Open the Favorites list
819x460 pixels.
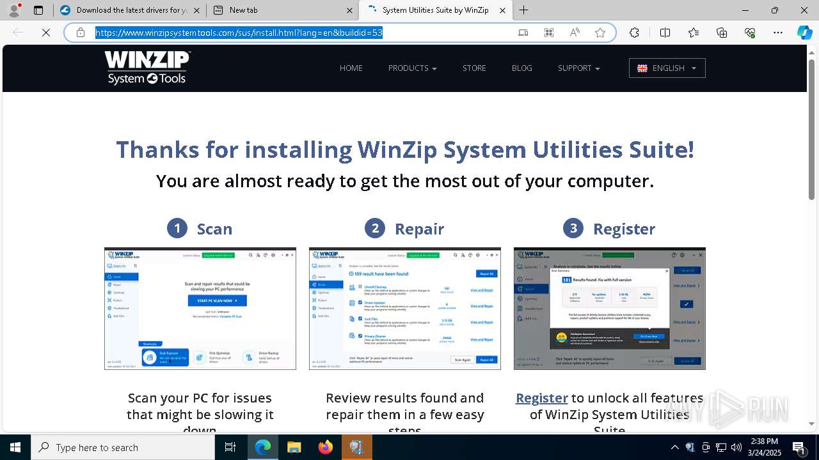pos(694,33)
